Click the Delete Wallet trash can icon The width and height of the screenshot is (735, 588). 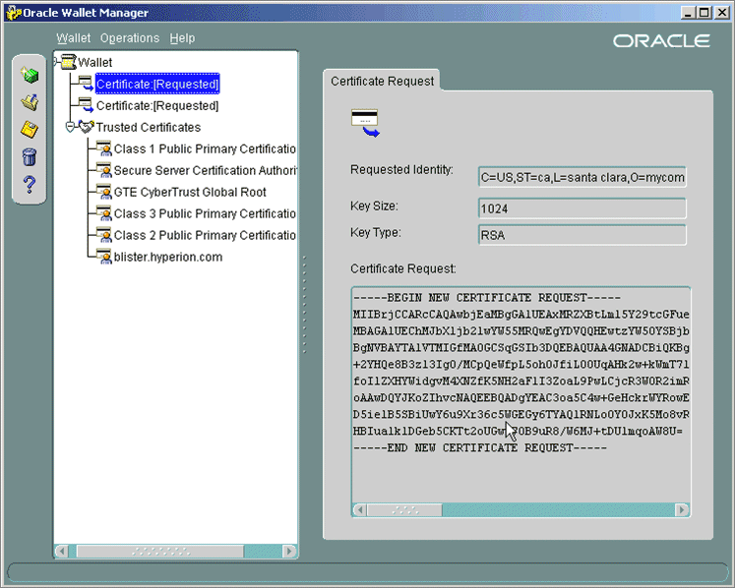(x=30, y=157)
